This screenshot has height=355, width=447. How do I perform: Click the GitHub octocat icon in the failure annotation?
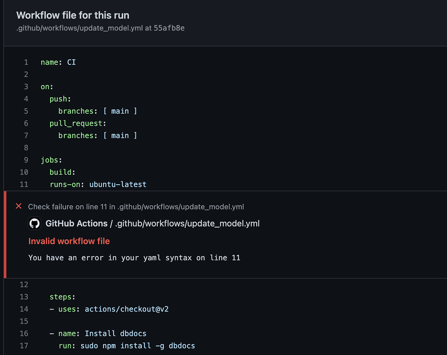pos(34,223)
